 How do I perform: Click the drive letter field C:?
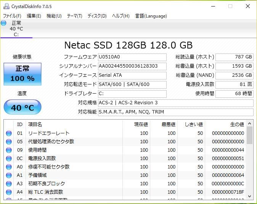132,94
